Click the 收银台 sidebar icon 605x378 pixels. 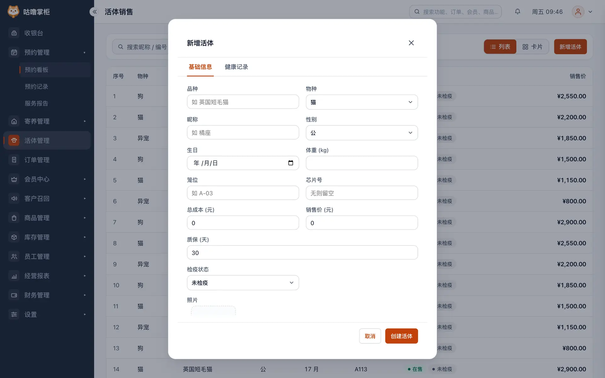tap(14, 33)
